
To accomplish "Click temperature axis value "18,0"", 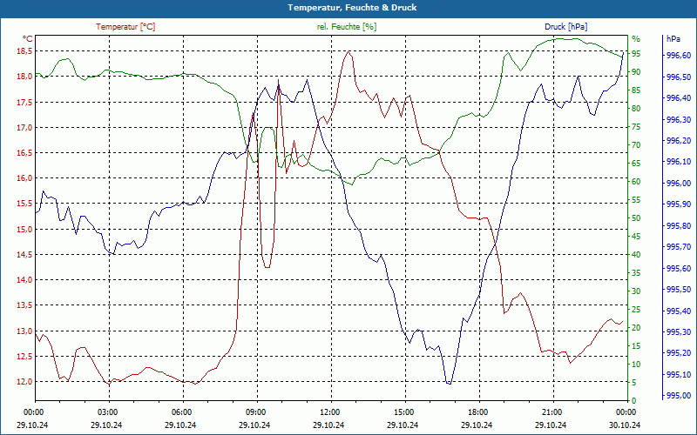I will click(x=24, y=76).
